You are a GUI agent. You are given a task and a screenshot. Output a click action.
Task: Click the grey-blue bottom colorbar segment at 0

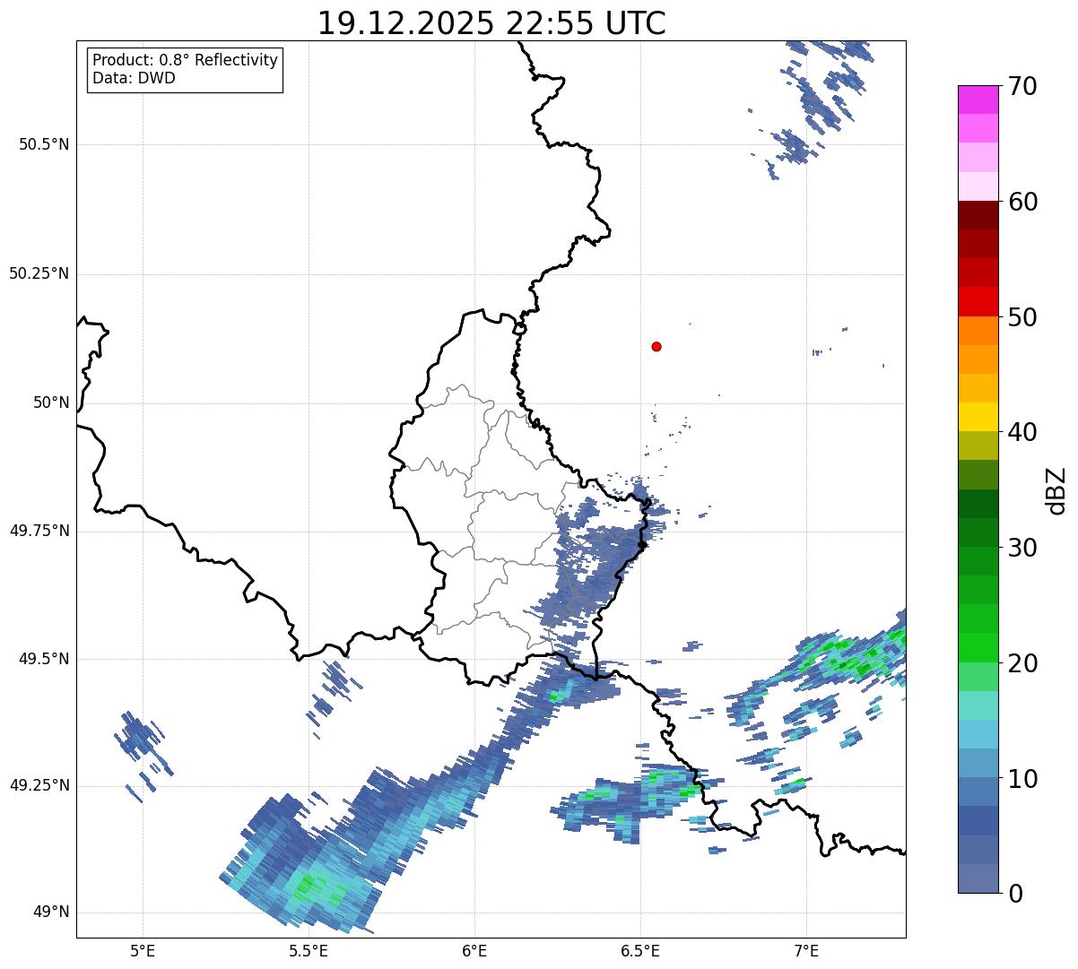978,878
